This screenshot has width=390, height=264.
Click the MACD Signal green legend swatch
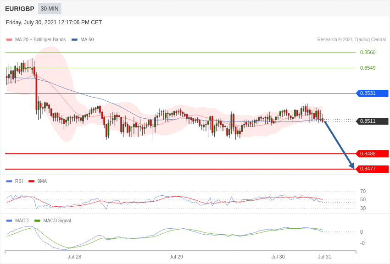click(37, 221)
